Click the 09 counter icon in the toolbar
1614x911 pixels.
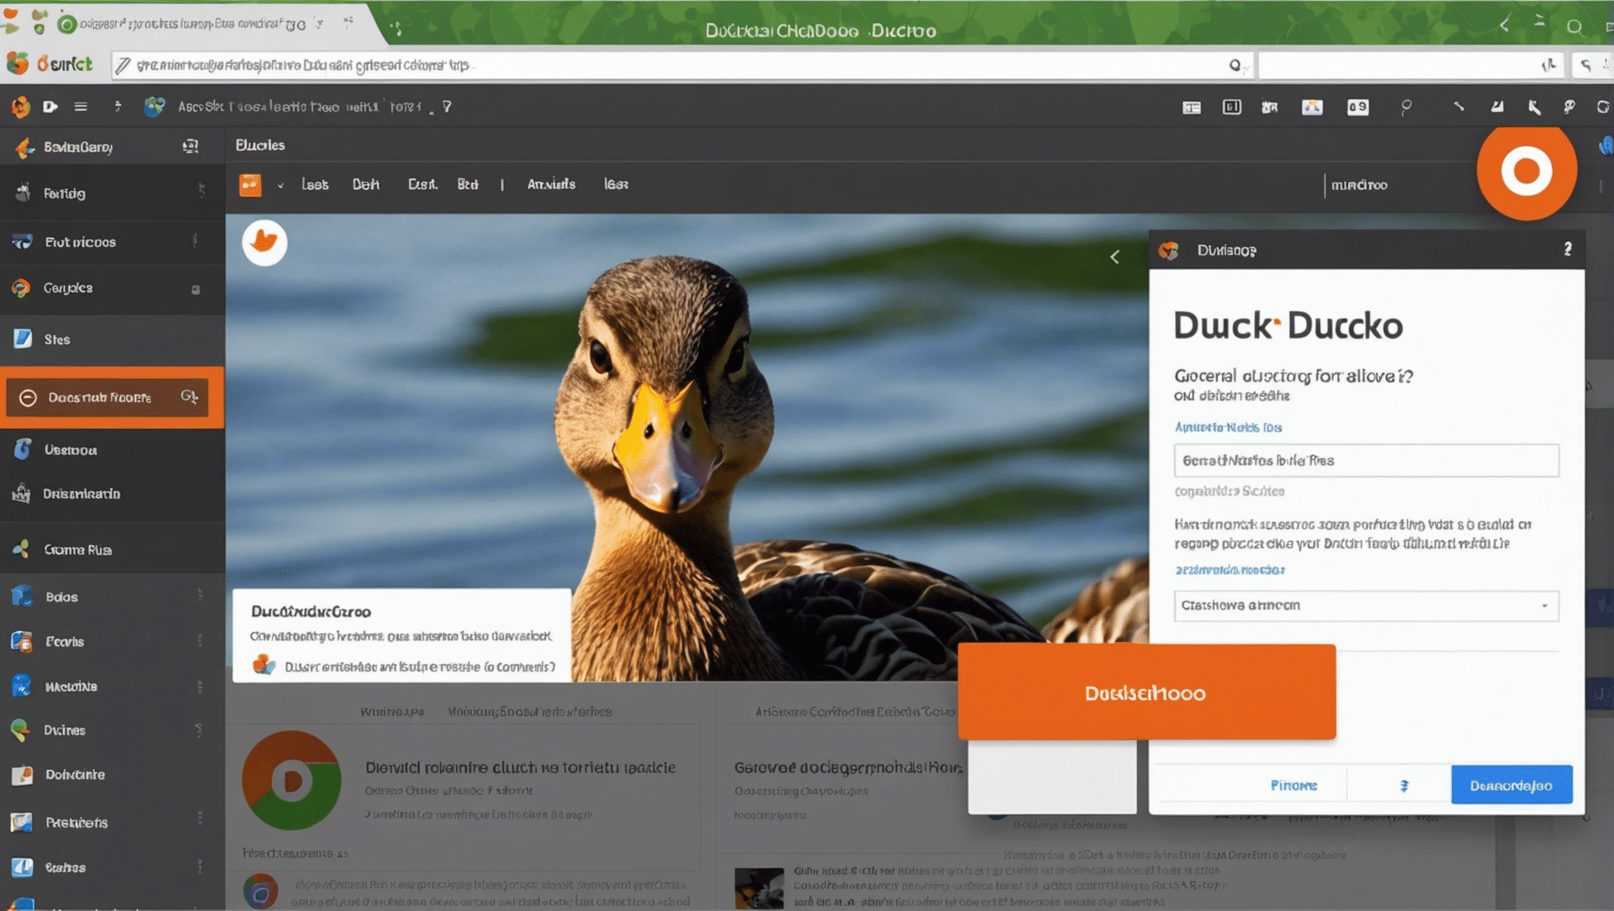click(1358, 107)
